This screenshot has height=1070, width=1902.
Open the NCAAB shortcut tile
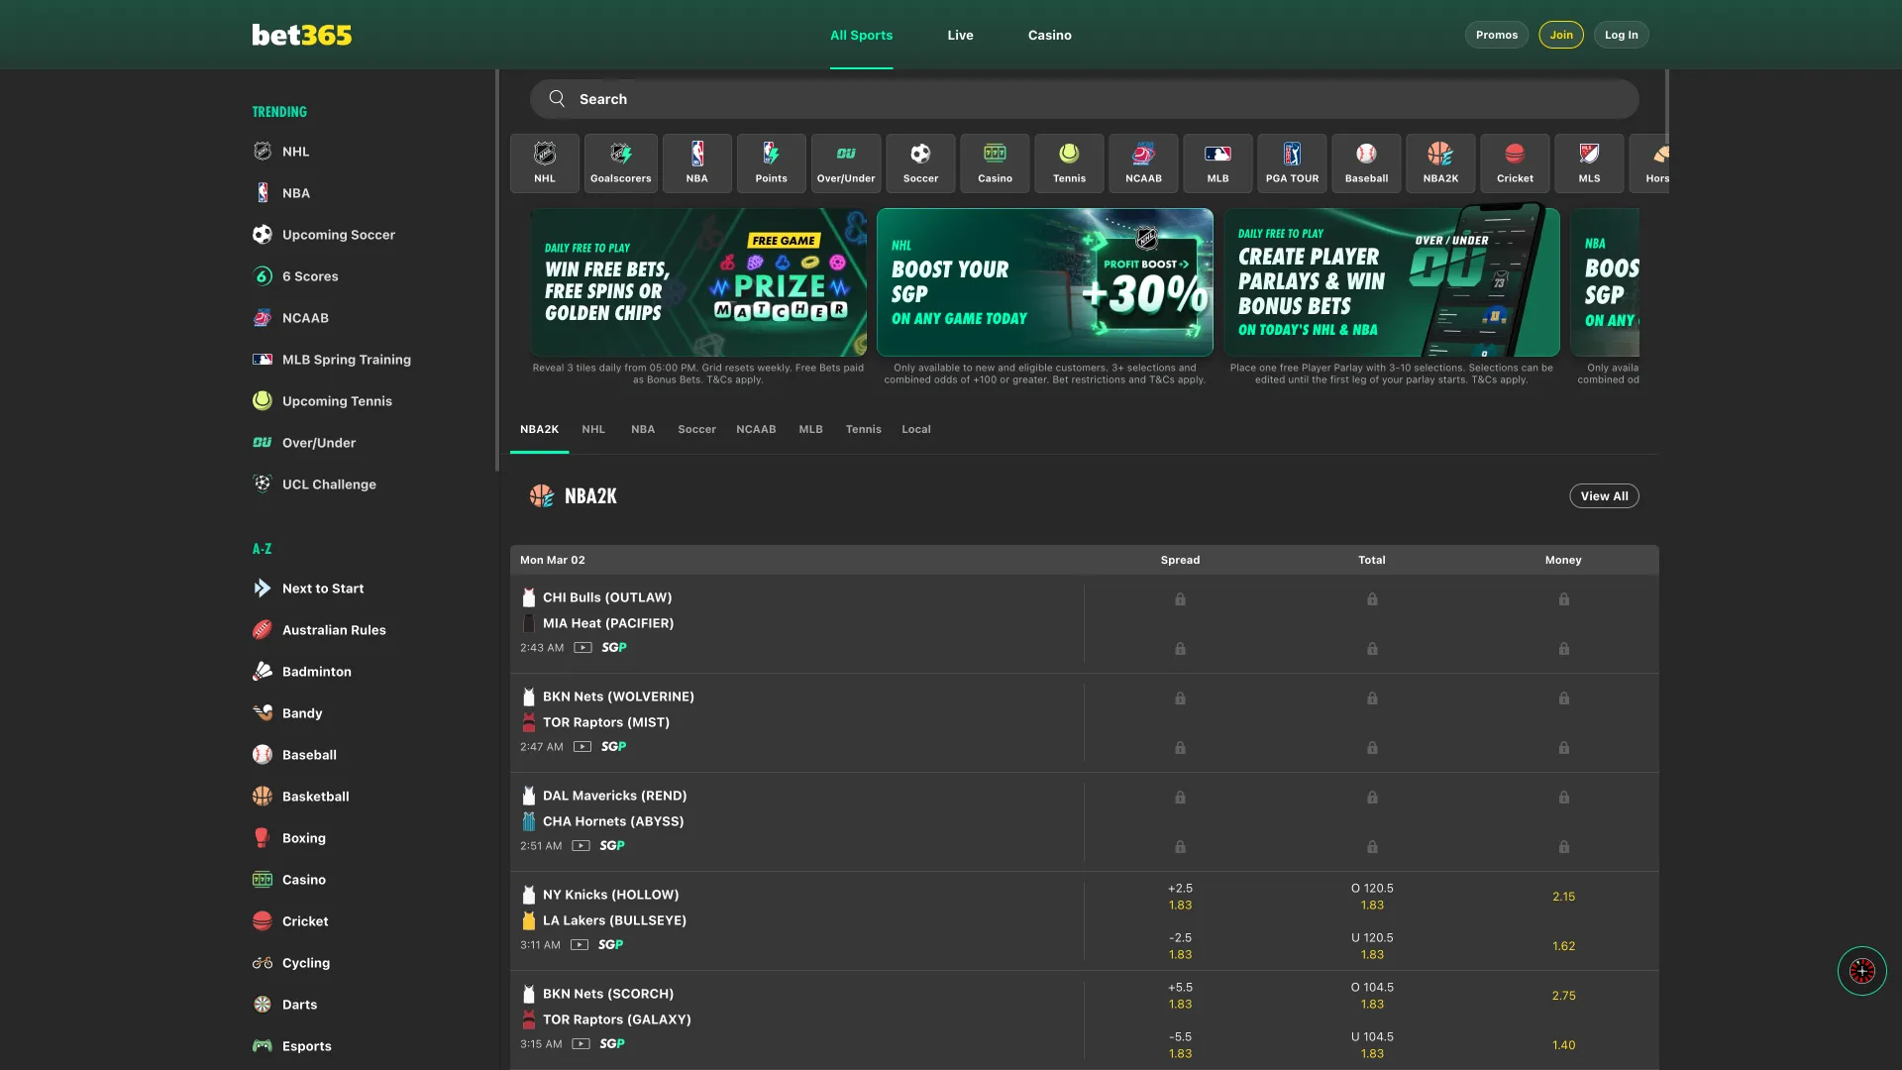tap(1143, 162)
